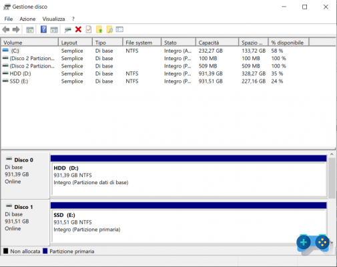Click the 232,27 GB capacity cell
The width and height of the screenshot is (337, 267).
(x=211, y=51)
